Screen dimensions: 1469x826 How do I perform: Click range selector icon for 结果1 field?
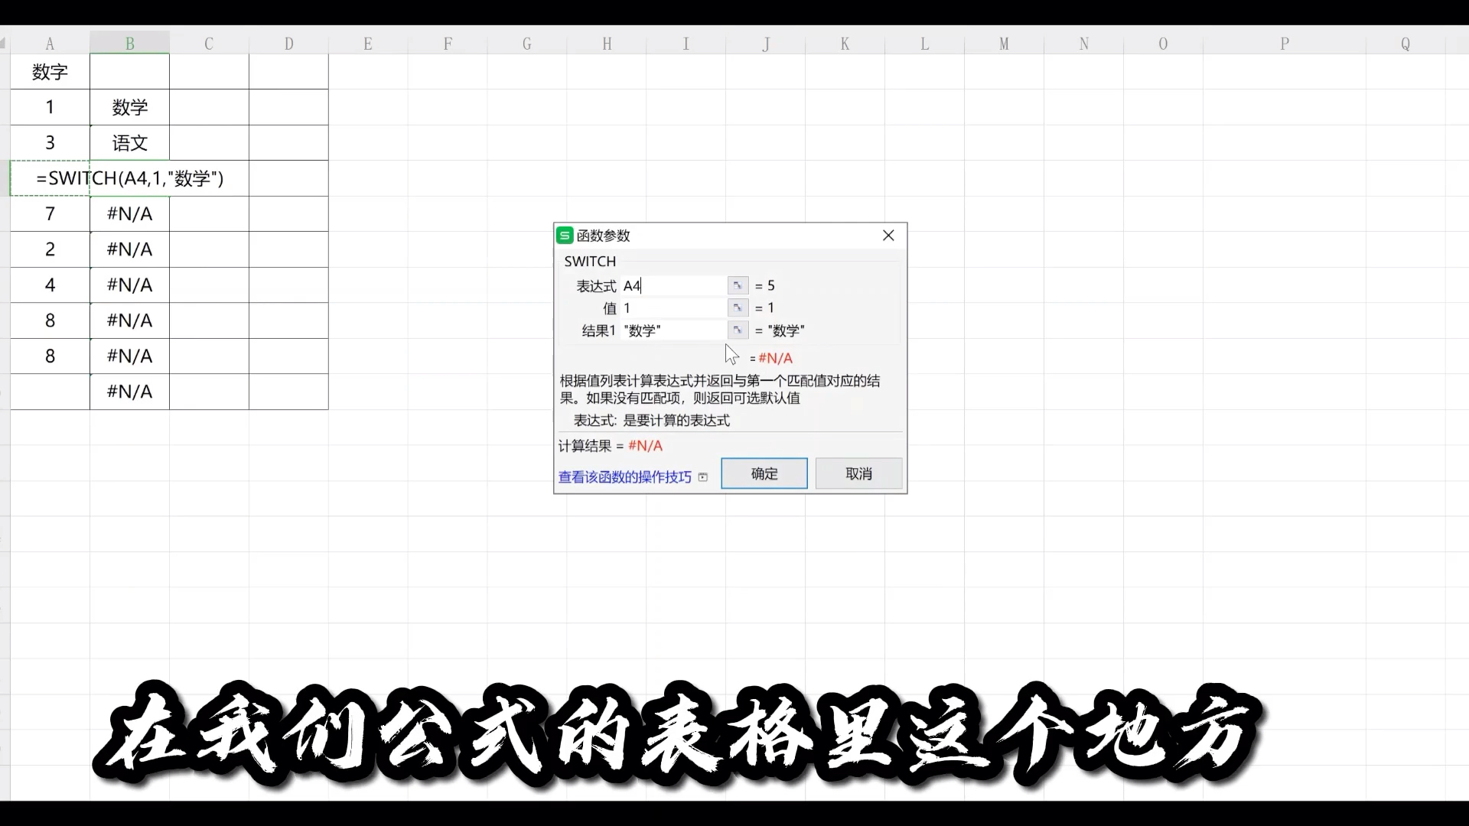737,330
